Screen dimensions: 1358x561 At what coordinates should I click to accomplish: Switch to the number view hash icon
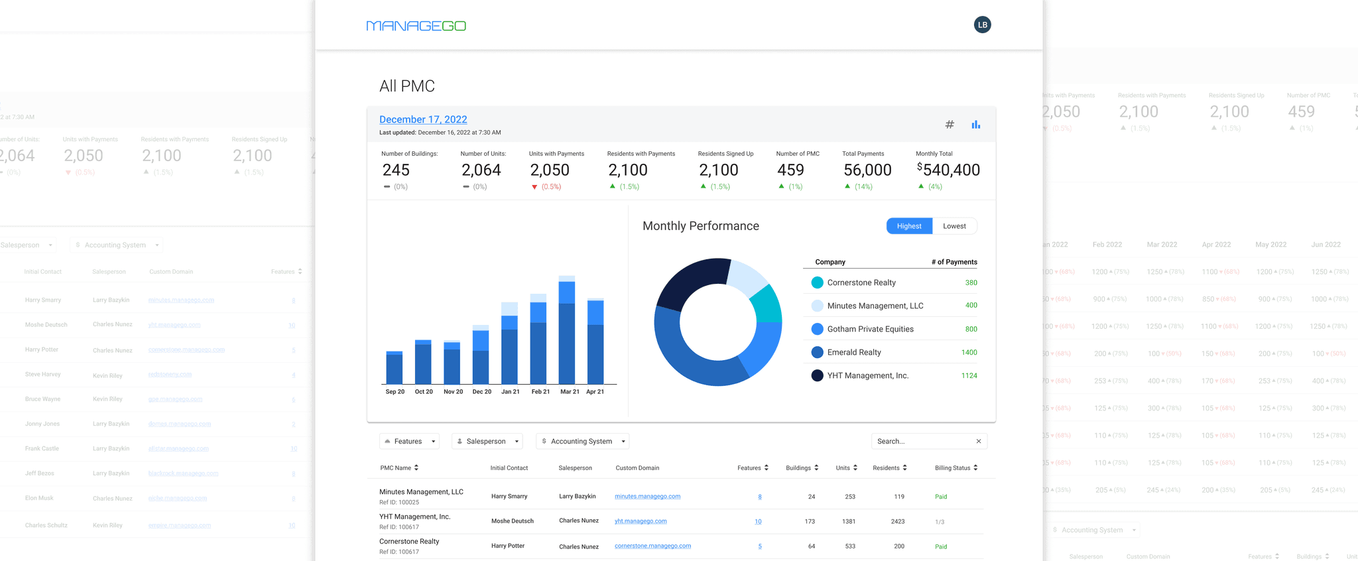point(950,125)
